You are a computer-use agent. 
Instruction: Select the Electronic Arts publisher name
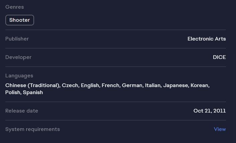207,39
